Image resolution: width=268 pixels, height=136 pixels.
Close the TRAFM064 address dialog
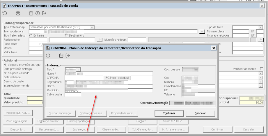click(x=214, y=48)
